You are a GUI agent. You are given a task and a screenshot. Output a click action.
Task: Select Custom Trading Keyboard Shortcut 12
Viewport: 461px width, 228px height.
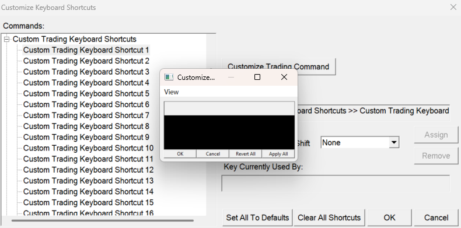coord(88,170)
